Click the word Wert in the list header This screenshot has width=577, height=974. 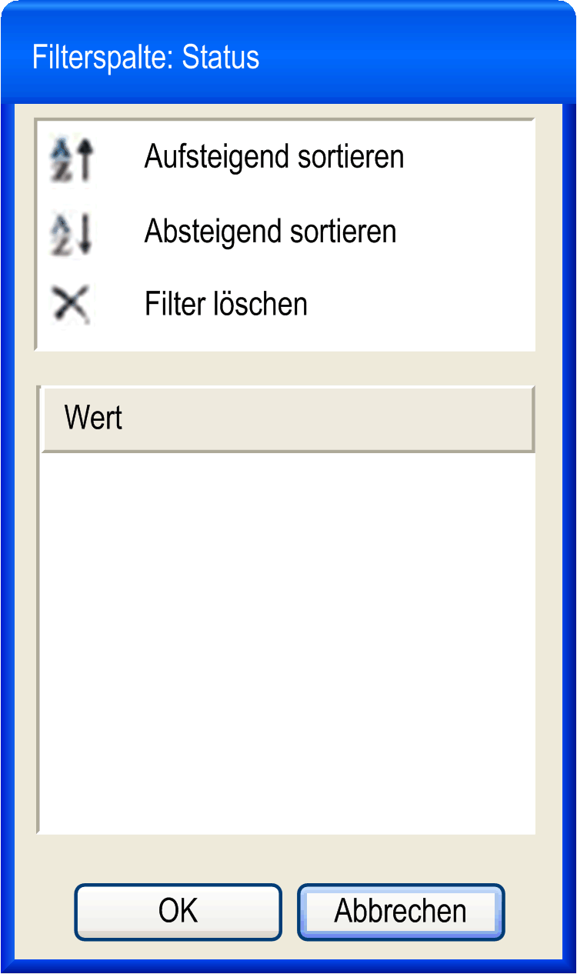(x=94, y=419)
